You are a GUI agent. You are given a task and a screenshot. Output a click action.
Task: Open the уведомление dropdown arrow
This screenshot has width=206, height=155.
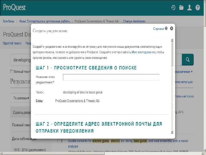point(192,72)
